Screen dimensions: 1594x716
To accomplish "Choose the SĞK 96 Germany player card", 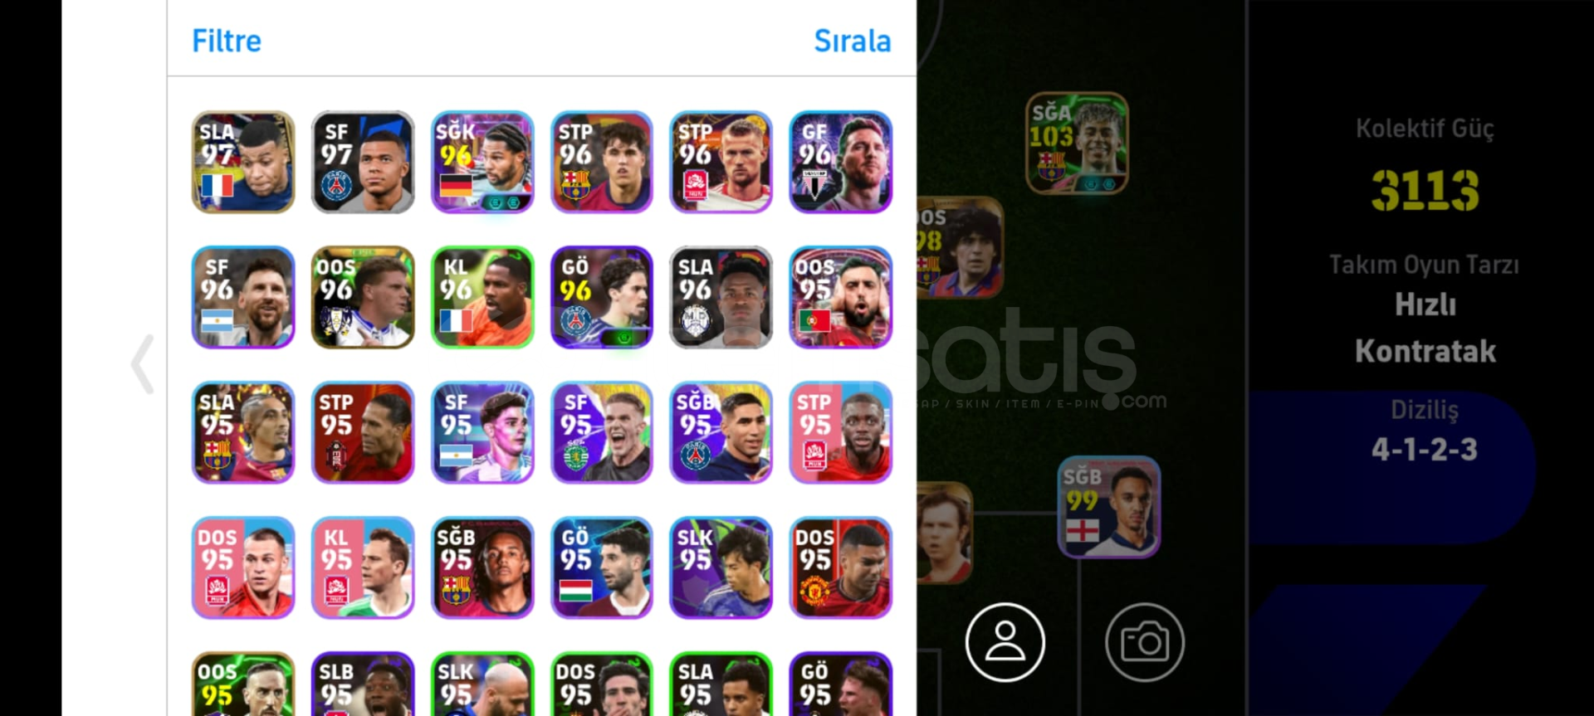I will coord(482,162).
